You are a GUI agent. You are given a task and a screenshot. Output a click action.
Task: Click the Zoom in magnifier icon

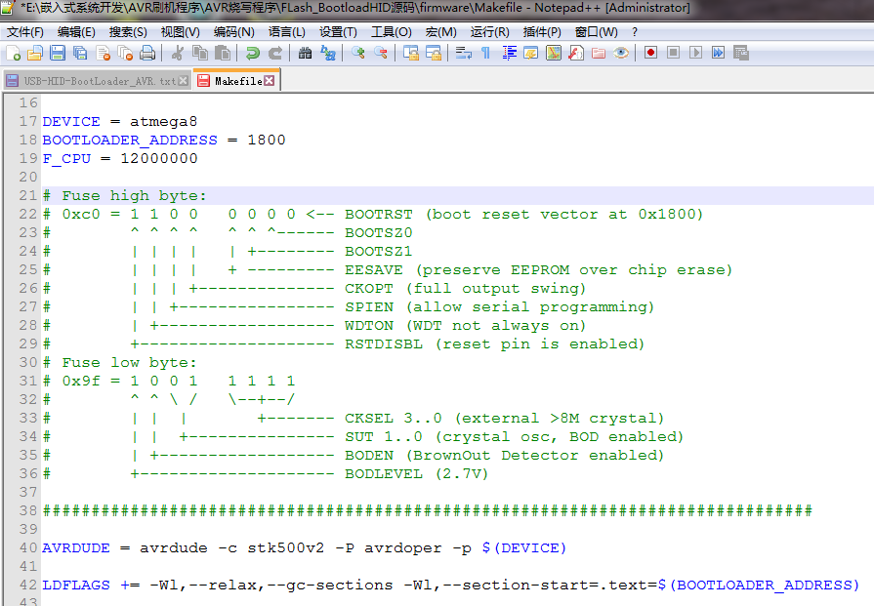pos(357,53)
